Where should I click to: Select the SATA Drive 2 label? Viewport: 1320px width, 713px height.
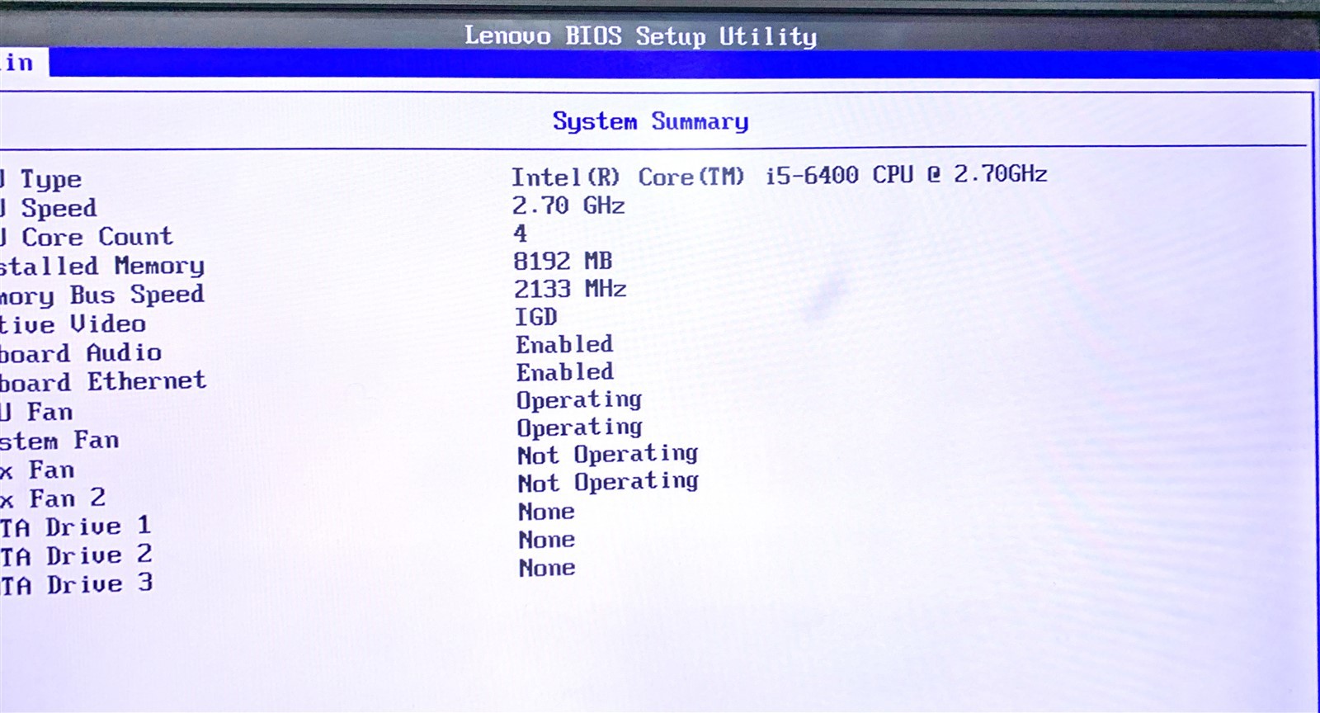pos(77,555)
